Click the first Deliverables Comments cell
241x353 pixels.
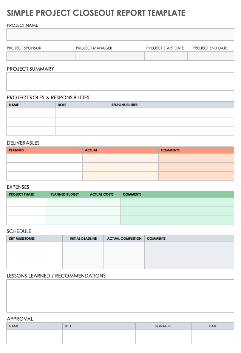[196, 158]
